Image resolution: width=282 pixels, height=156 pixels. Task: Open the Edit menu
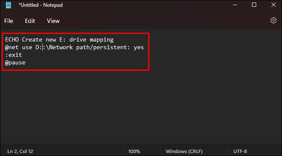30,21
